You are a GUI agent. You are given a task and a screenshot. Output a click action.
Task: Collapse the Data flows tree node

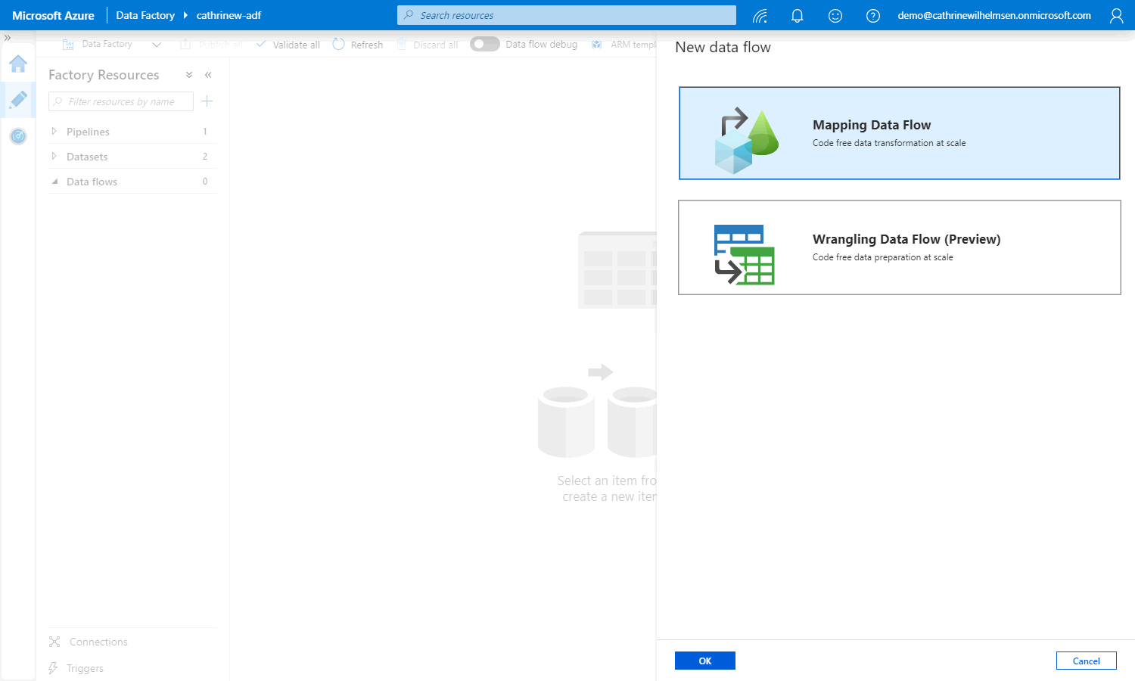coord(54,182)
